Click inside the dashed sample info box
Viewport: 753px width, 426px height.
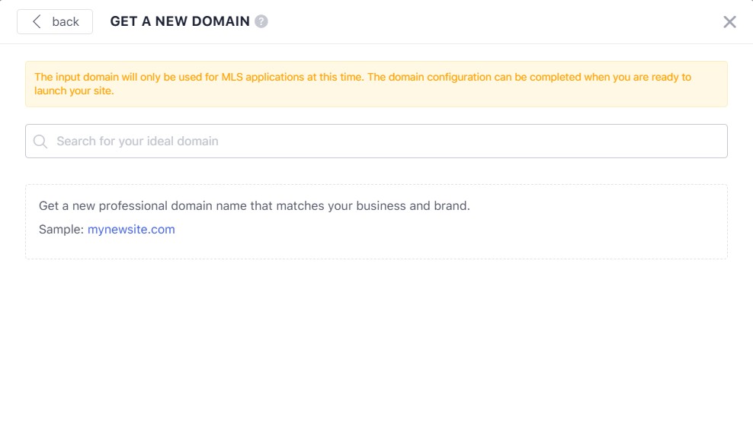457,236
